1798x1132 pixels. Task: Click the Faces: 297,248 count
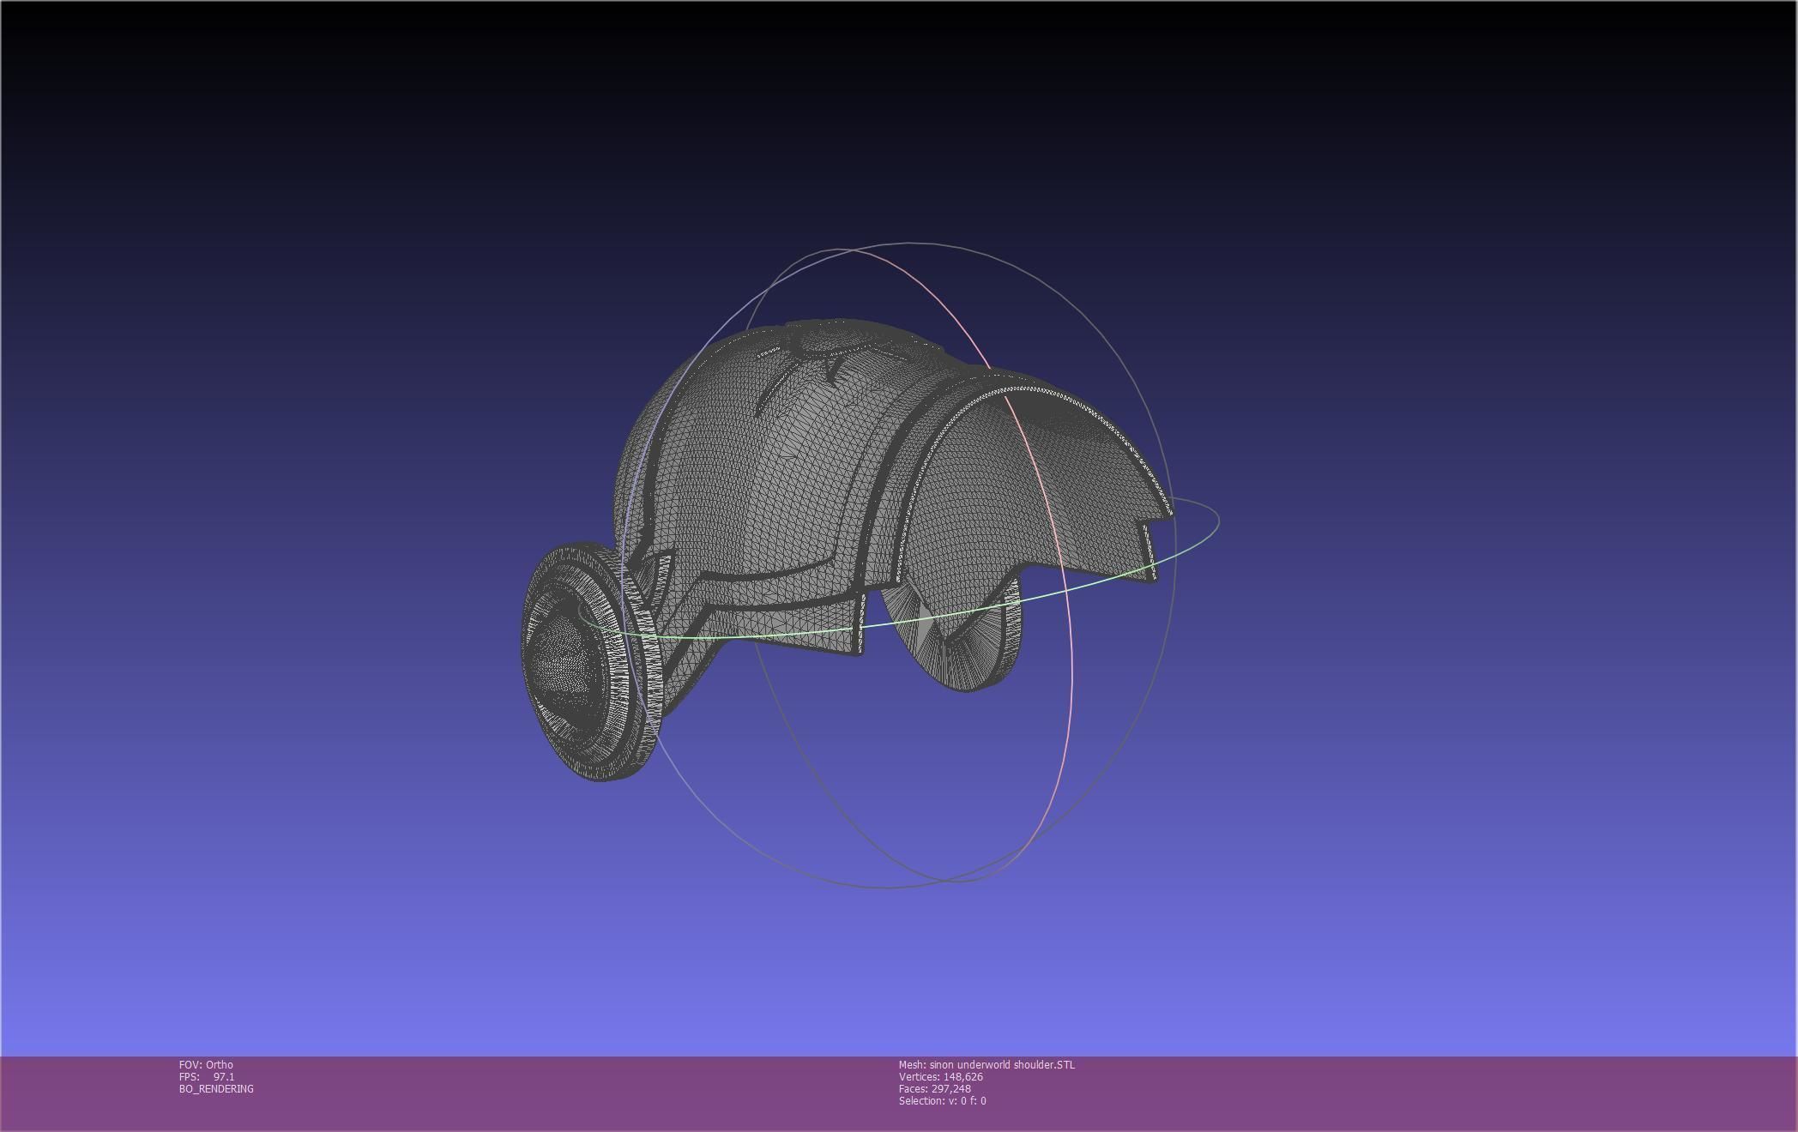point(934,1088)
